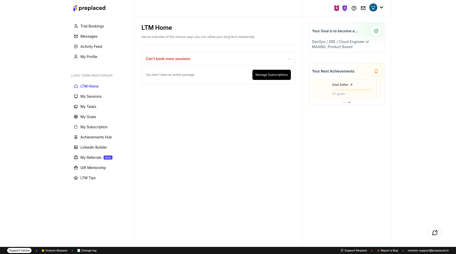
Task: Open the Goal Setter achievement card
Action: 342,85
